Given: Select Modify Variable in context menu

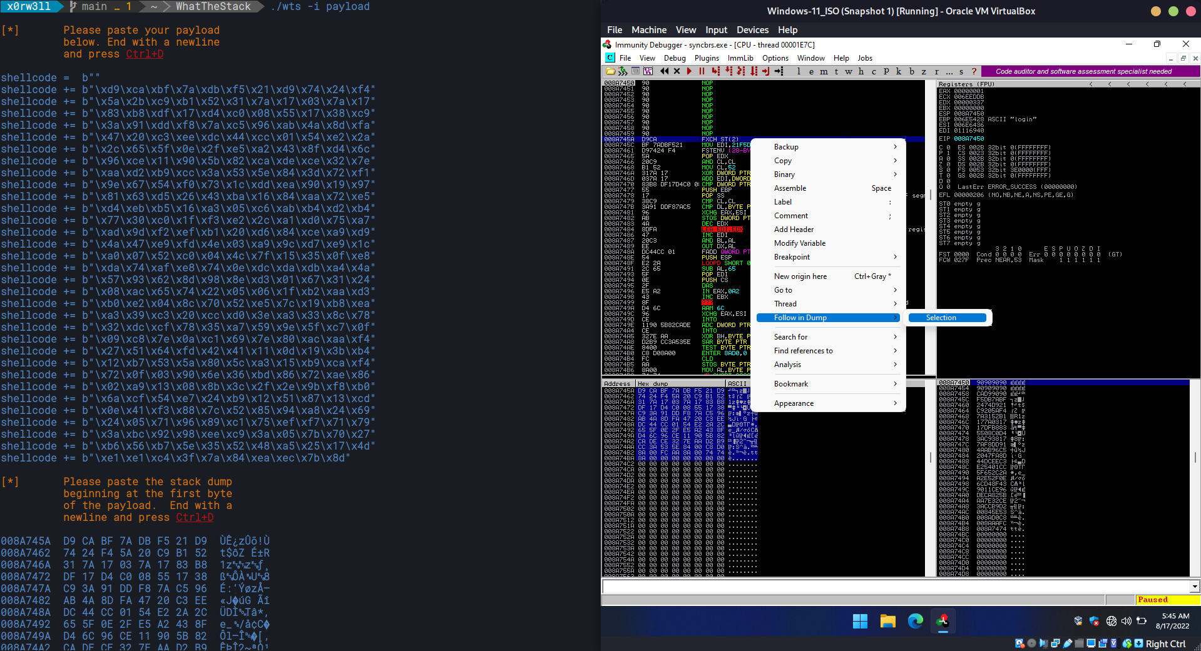Looking at the screenshot, I should pos(828,243).
